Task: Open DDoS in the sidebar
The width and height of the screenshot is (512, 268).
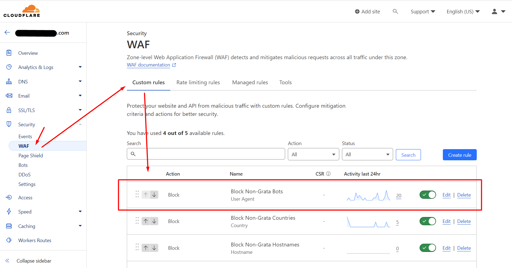Action: pos(24,174)
